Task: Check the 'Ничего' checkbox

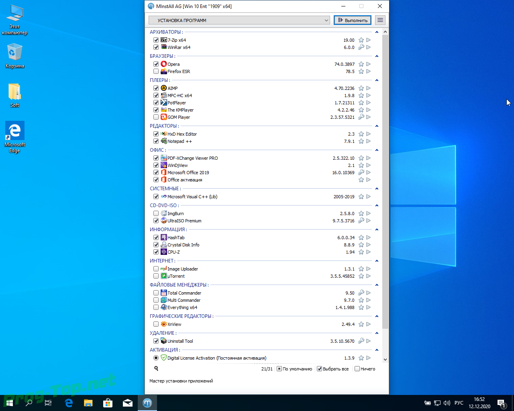Action: tap(357, 369)
